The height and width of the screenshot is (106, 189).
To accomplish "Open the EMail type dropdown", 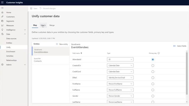I will pos(120,78).
